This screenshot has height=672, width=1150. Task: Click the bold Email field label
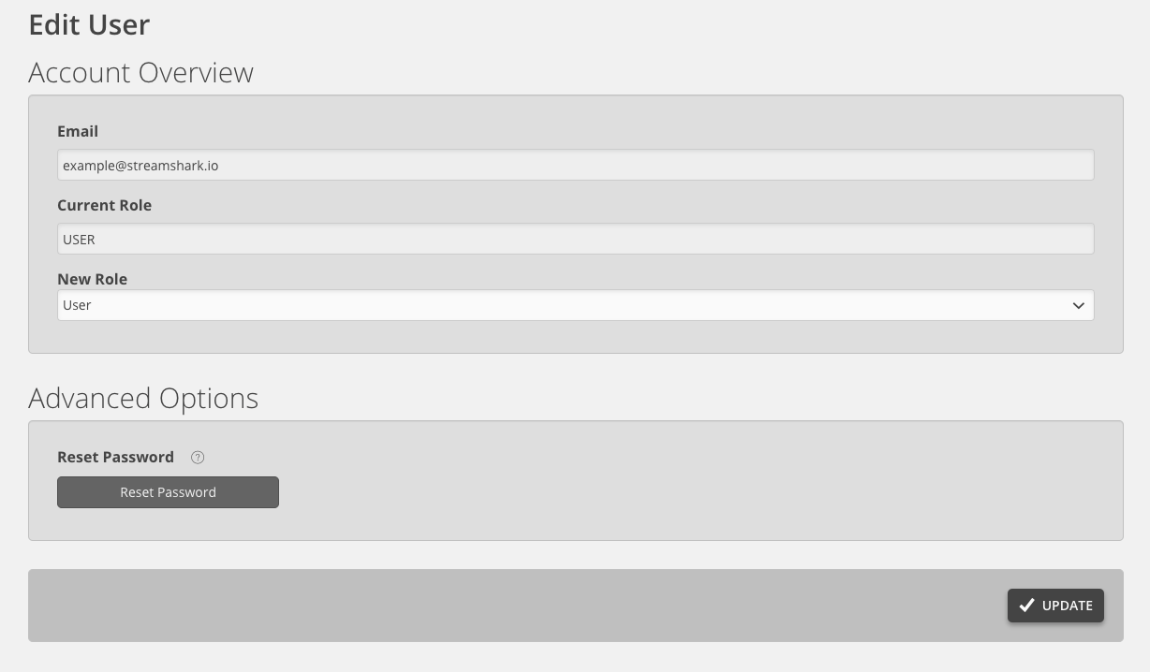point(78,131)
